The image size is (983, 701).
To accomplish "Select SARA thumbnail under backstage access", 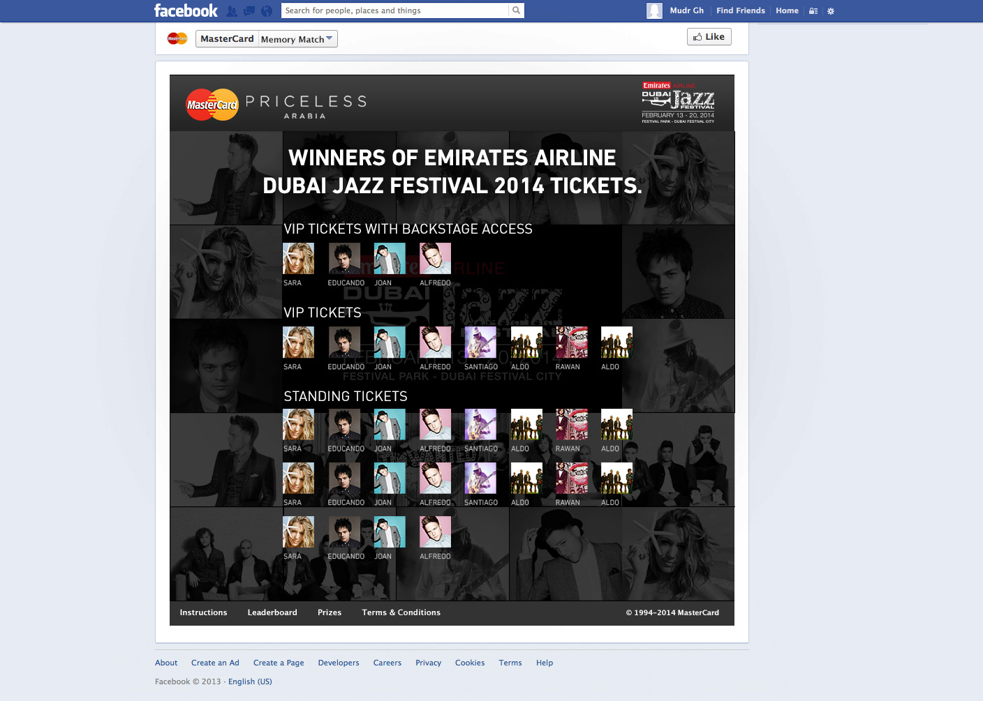I will (298, 259).
